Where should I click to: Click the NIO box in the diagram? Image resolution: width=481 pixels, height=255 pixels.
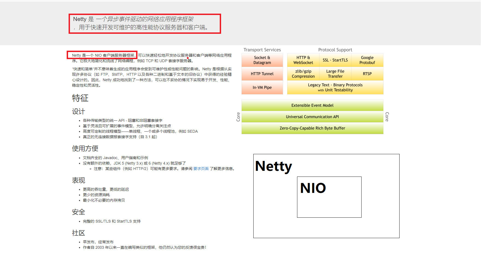[329, 197]
